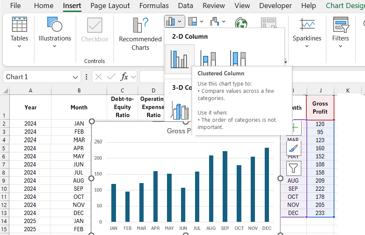Viewport: 365px width, 235px height.
Task: Click the Insert Function fx icon
Action: pos(124,77)
